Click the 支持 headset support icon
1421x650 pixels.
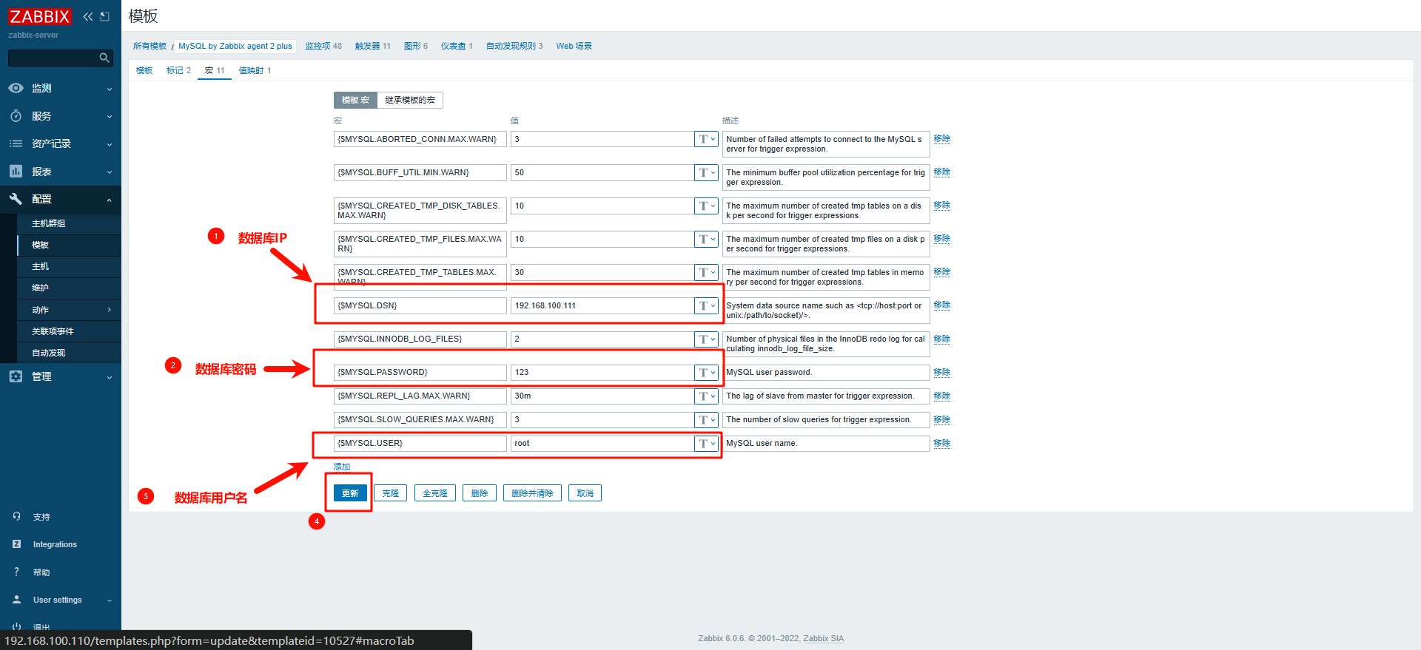[x=16, y=516]
